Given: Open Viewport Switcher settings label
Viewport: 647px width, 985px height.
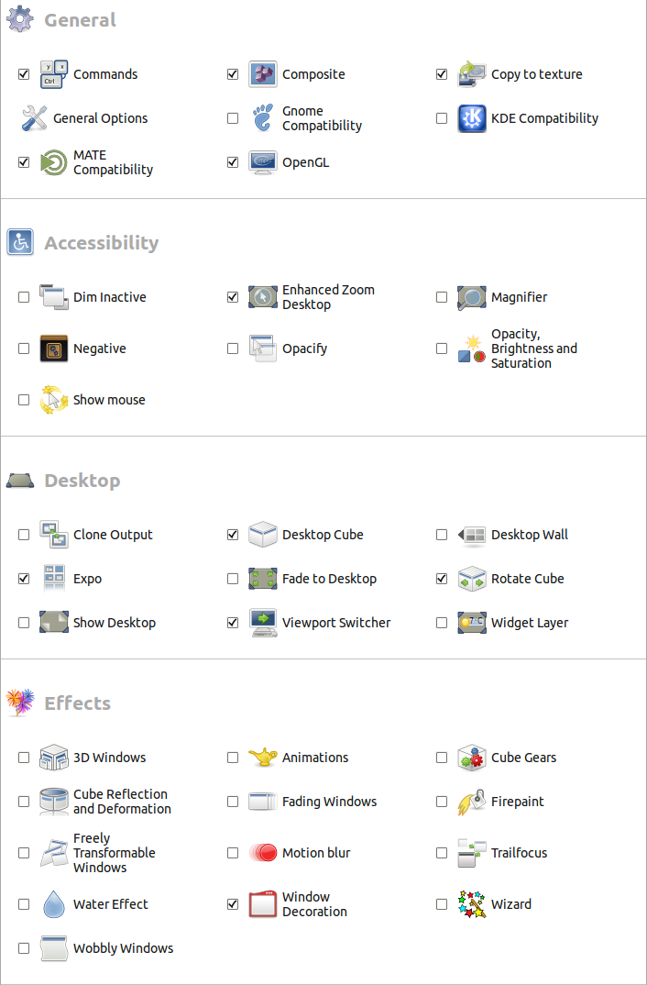Looking at the screenshot, I should point(336,623).
